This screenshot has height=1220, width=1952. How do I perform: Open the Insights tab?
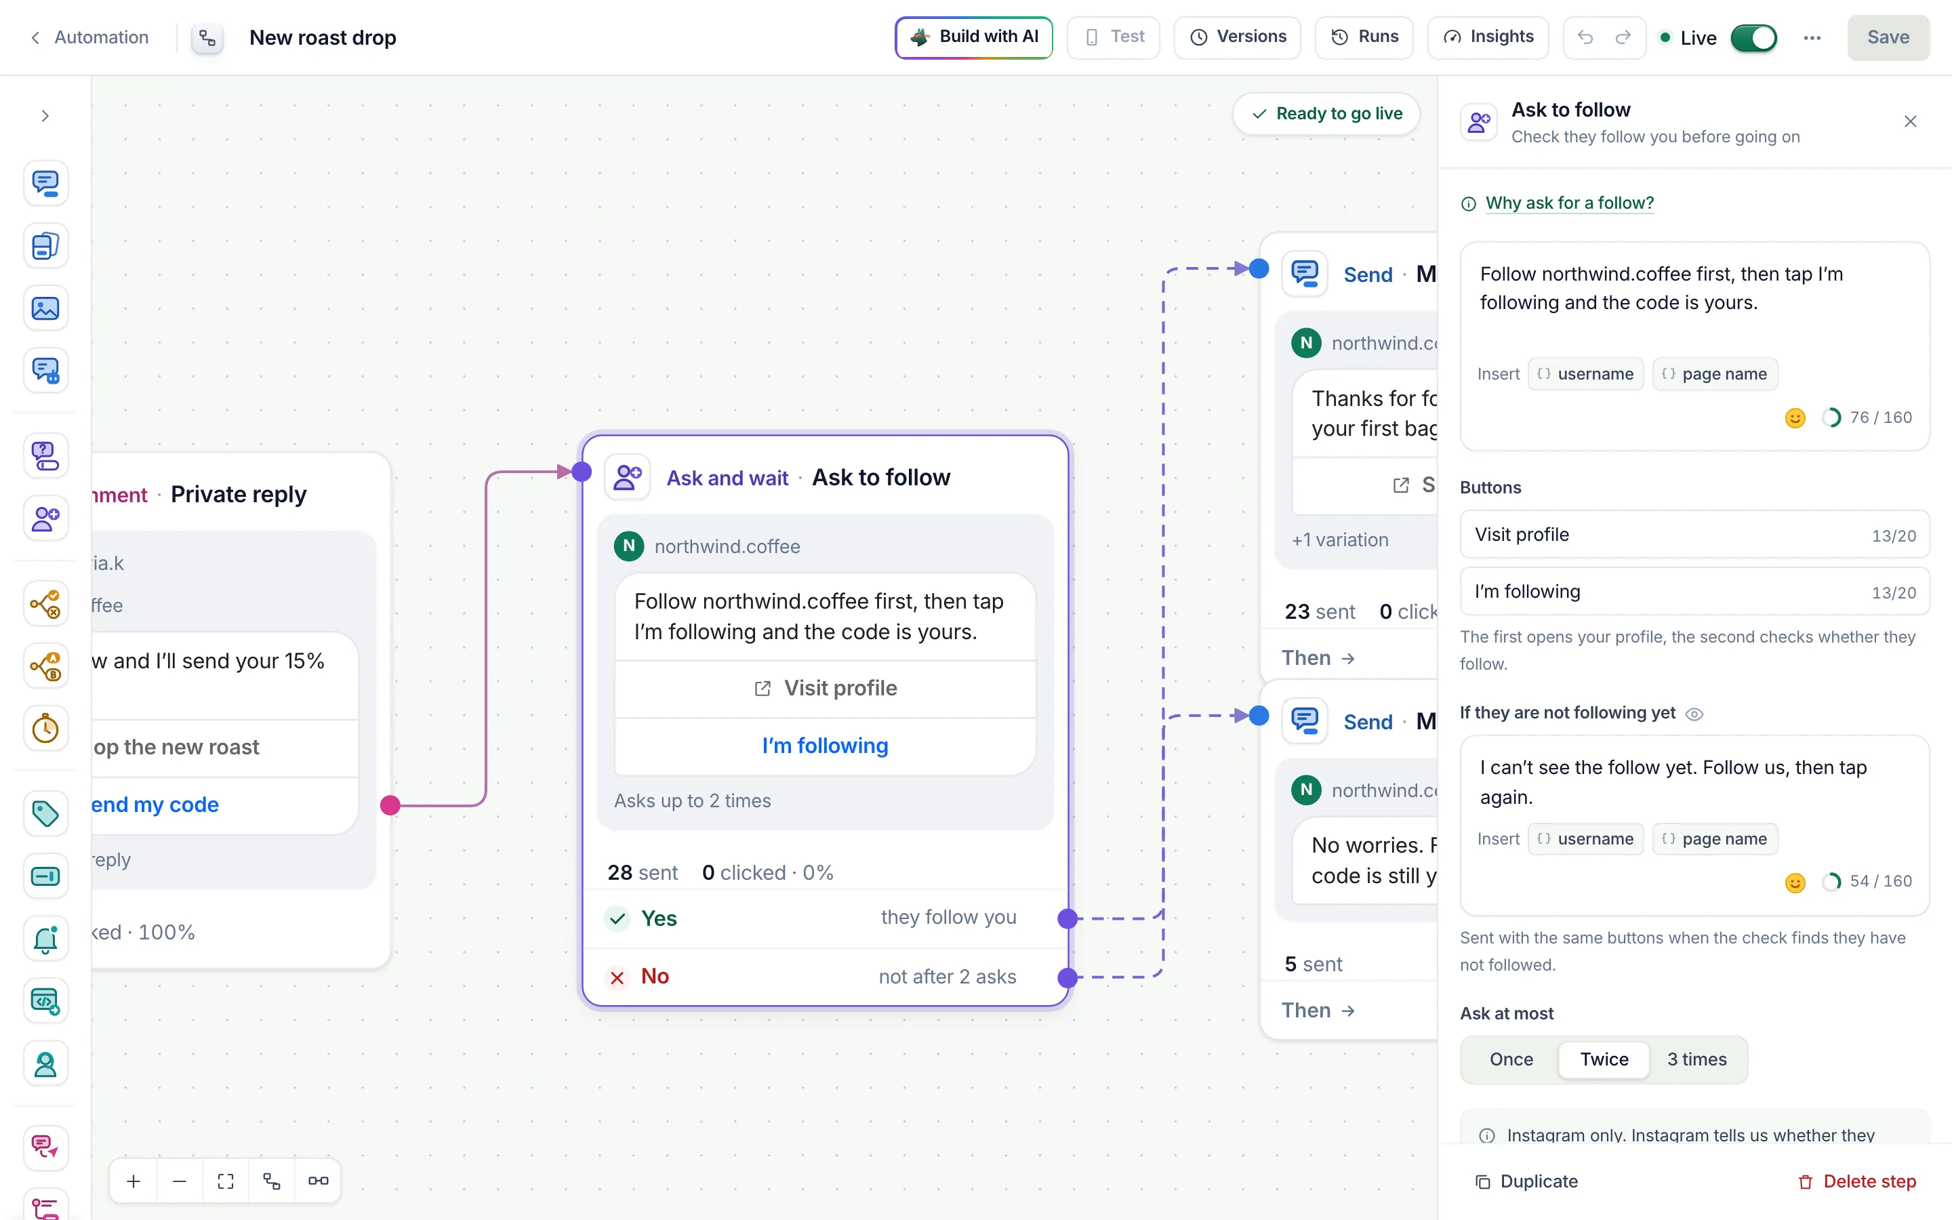coord(1488,37)
